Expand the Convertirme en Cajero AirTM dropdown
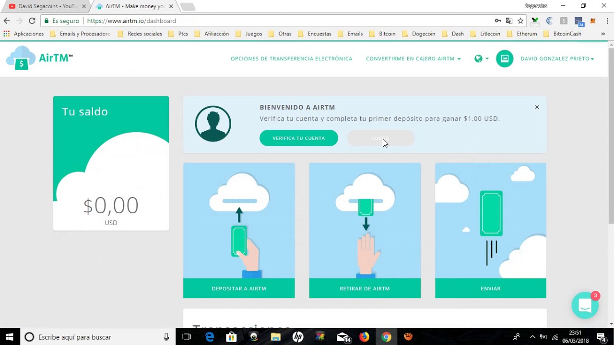Image resolution: width=614 pixels, height=345 pixels. (413, 58)
